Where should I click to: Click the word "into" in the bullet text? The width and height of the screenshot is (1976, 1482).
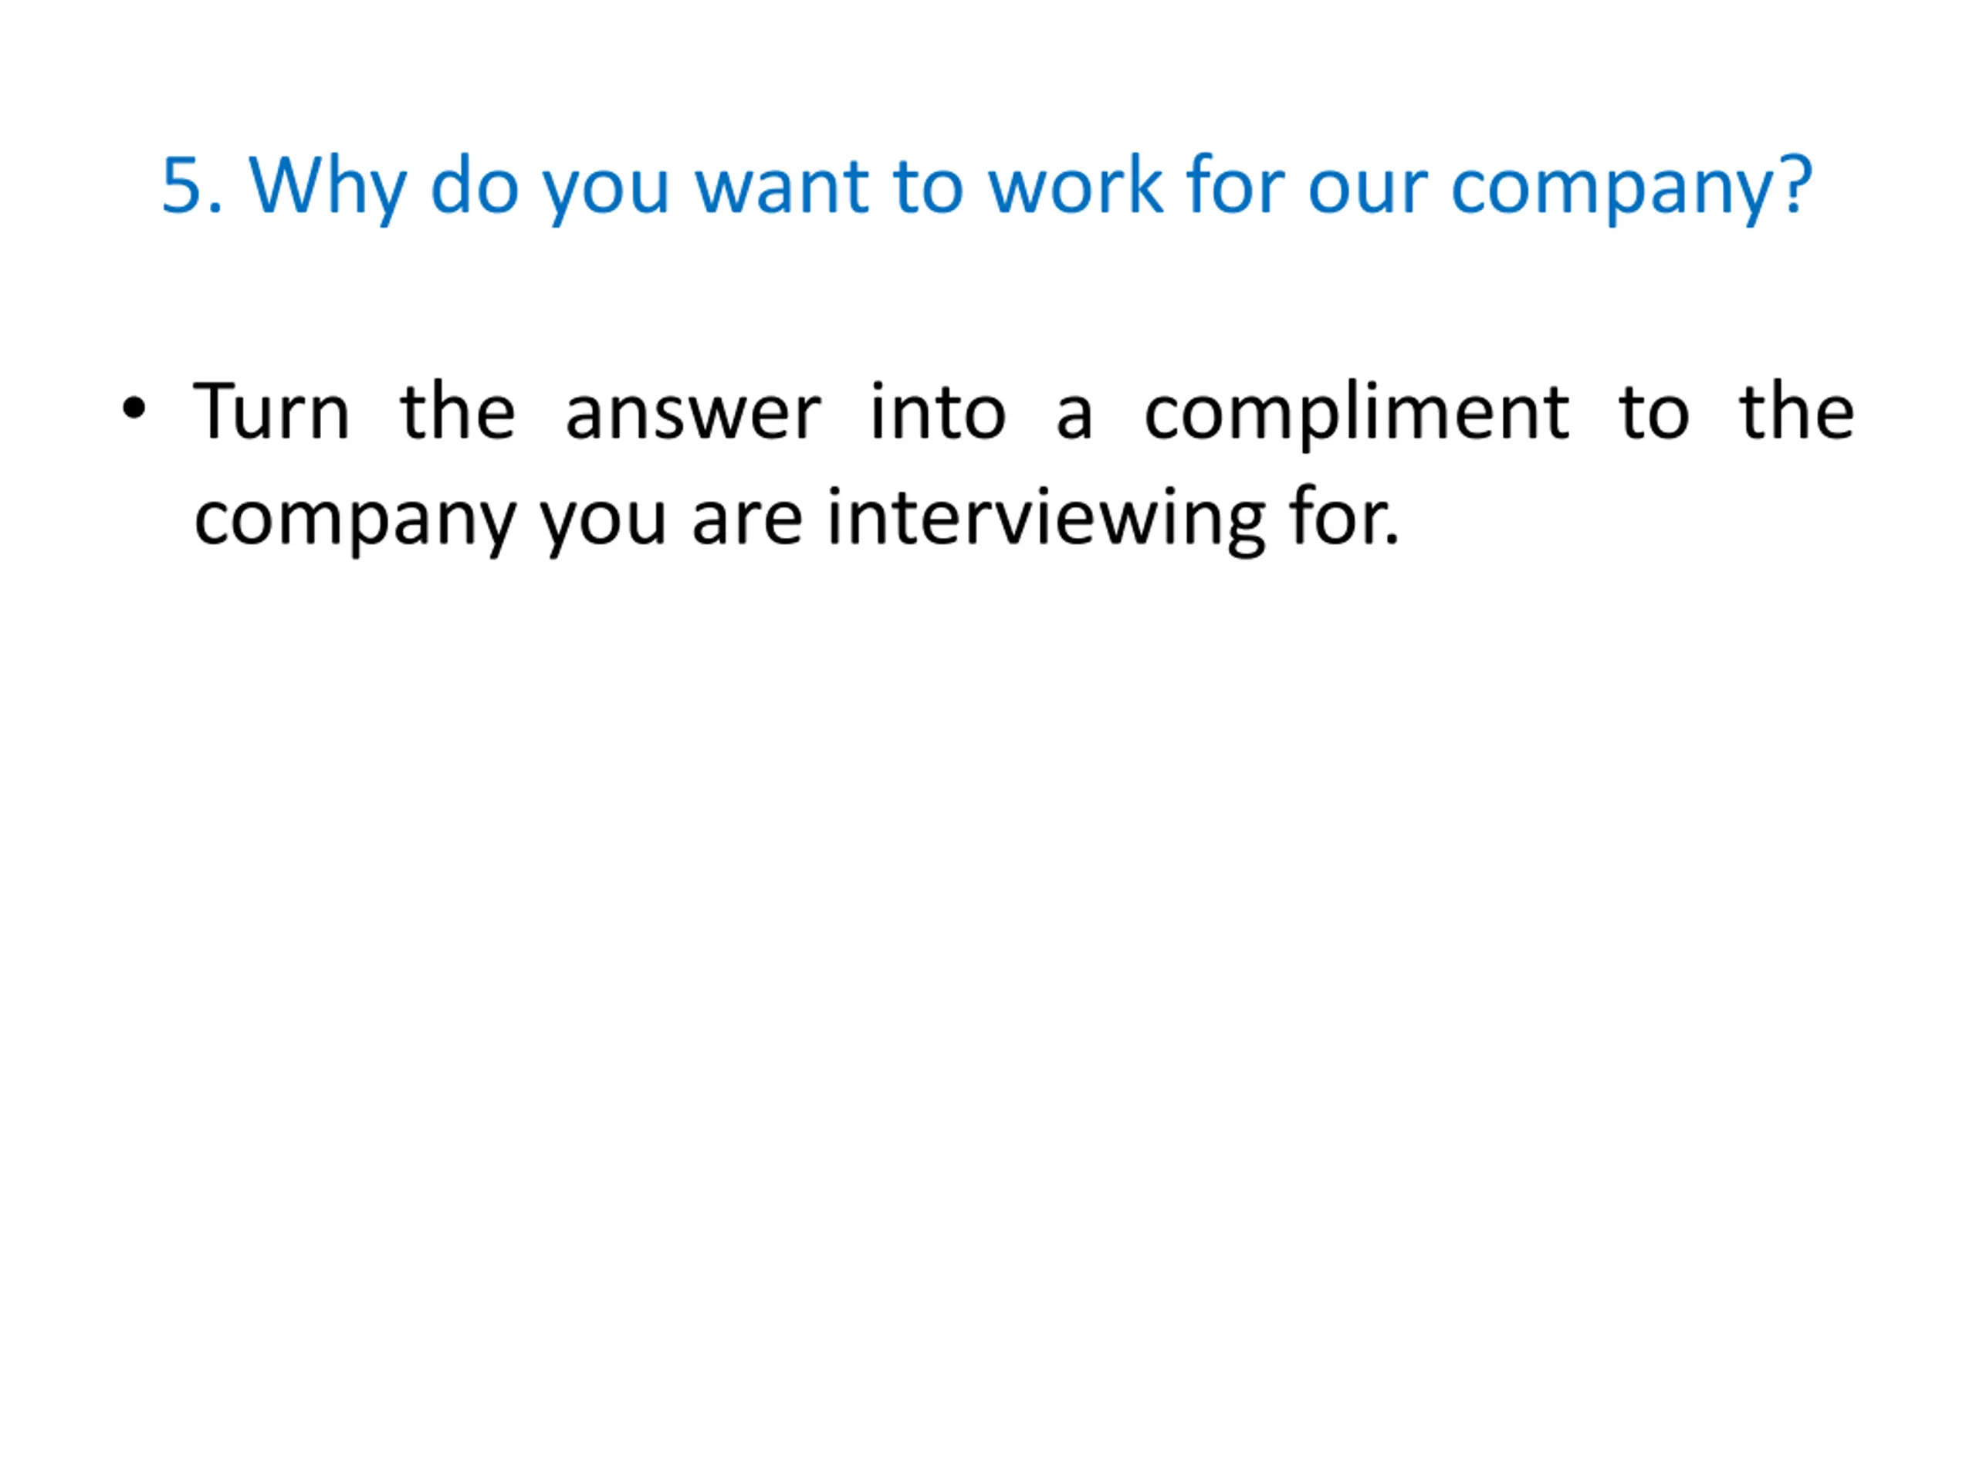coord(938,413)
